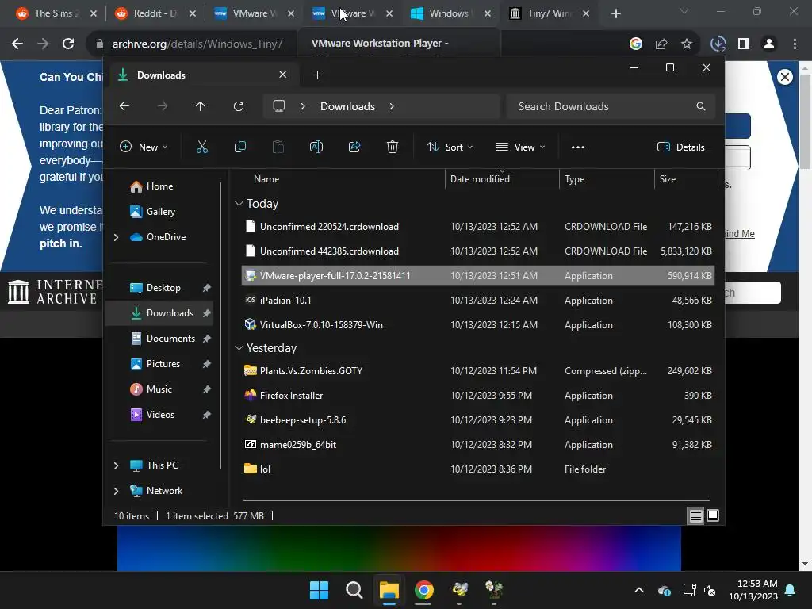This screenshot has height=609, width=812.
Task: Show hidden system tray icons
Action: coord(639,590)
